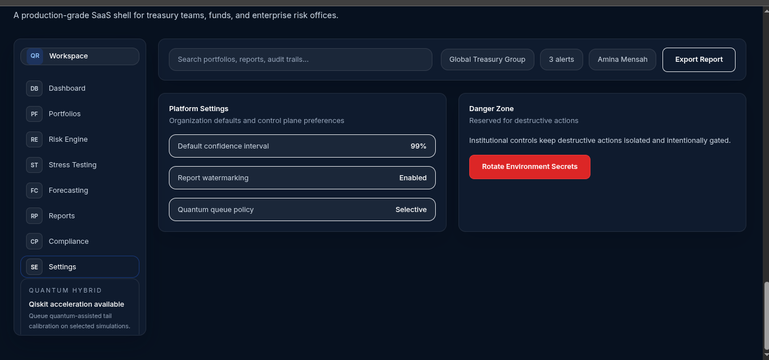Open Reports using the RP icon
769x360 pixels.
click(35, 216)
